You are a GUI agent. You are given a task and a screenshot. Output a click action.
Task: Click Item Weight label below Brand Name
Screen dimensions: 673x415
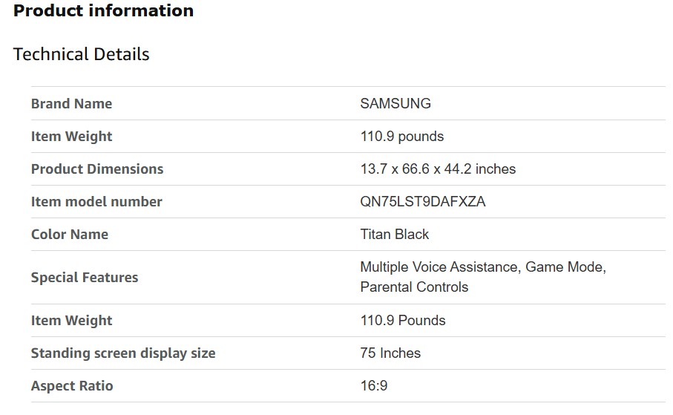pos(71,137)
